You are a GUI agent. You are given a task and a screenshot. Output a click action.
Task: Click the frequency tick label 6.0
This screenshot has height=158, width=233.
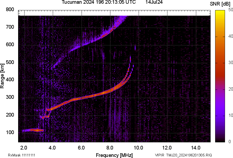[81, 148]
